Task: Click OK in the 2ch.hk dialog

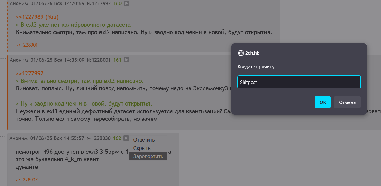Action: click(x=322, y=102)
